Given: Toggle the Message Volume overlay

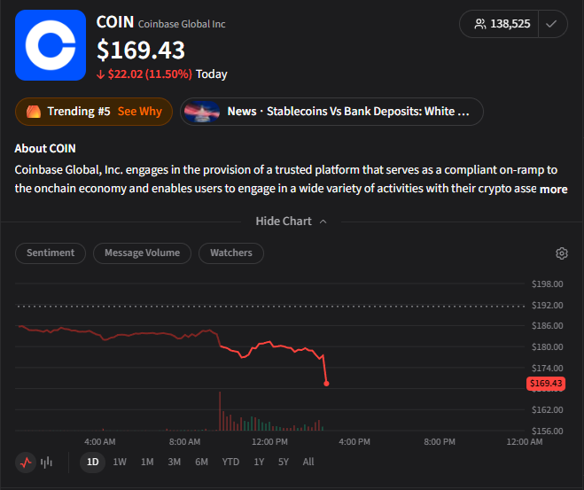Looking at the screenshot, I should [142, 253].
